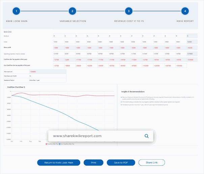
Task: Toggle pink Cashflow After Tax legend marker
Action: coord(47,144)
